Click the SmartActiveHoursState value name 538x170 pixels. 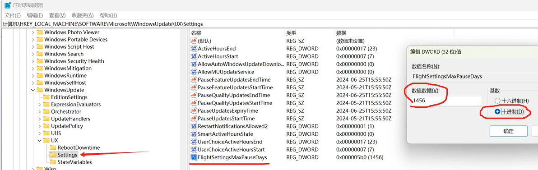[225, 134]
